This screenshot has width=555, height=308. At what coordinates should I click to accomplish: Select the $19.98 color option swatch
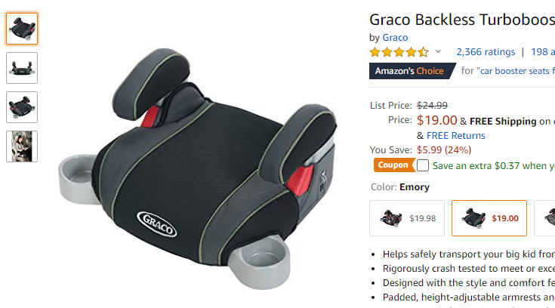[x=407, y=218]
